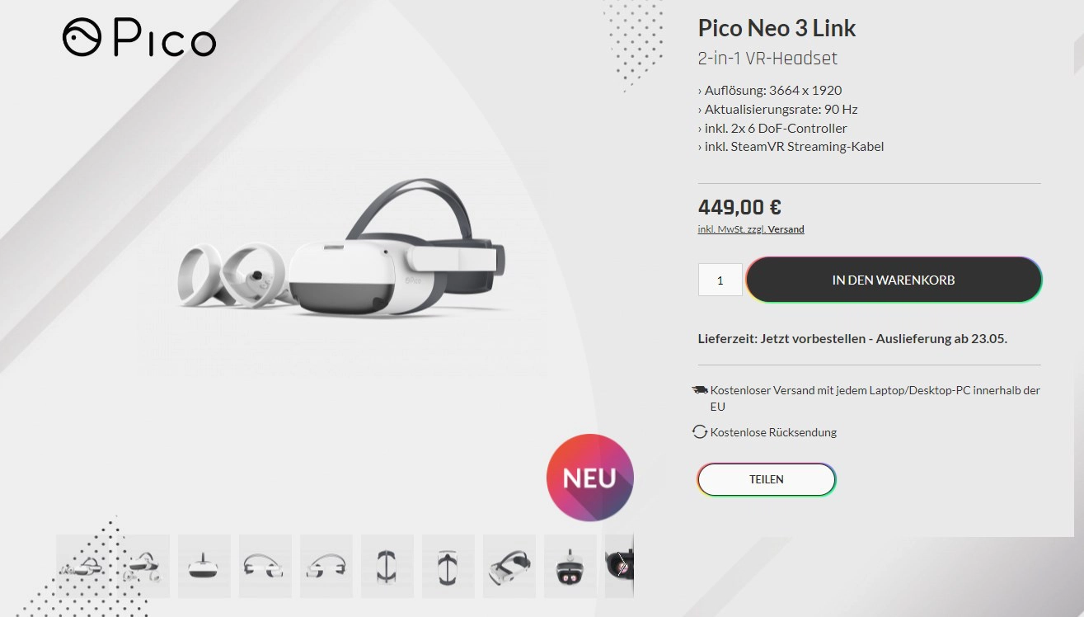Viewport: 1084px width, 617px height.
Task: Click the delivery truck shipping icon
Action: point(700,390)
